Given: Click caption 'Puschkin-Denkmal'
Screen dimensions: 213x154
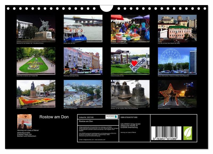Looking at the screenshot, I should click(22, 109).
